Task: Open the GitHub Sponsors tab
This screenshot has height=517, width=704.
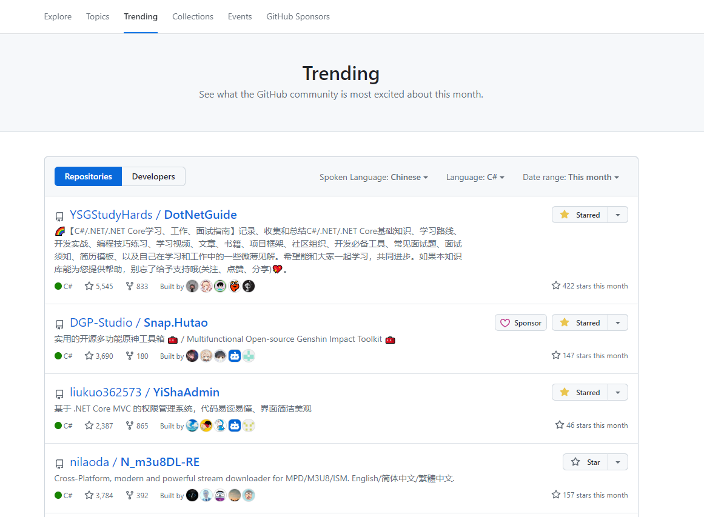Action: click(298, 16)
